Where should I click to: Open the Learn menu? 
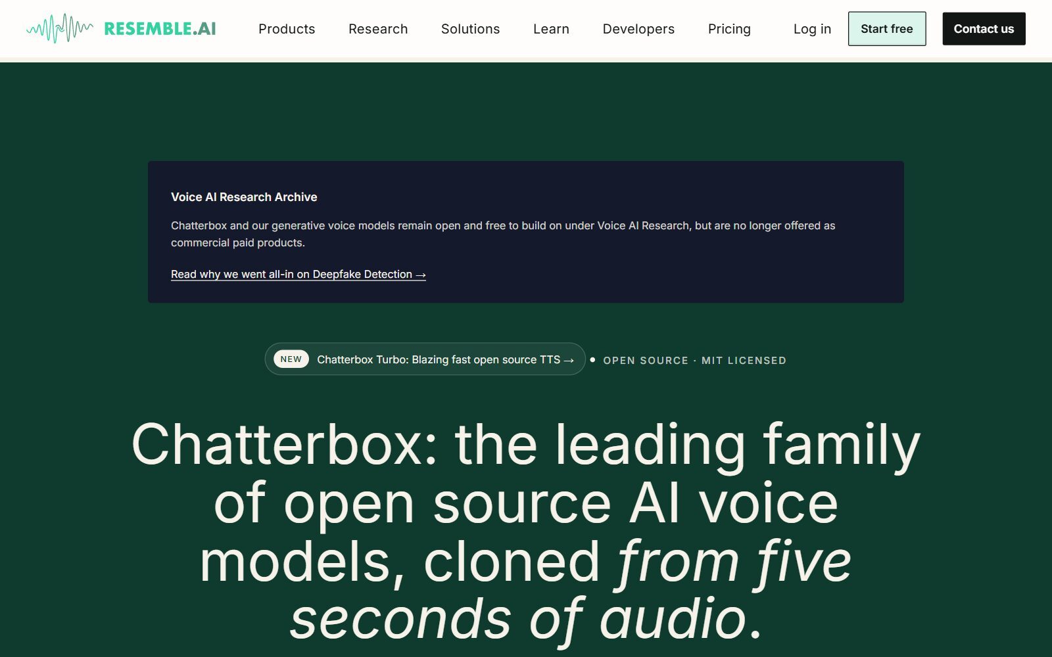point(551,29)
